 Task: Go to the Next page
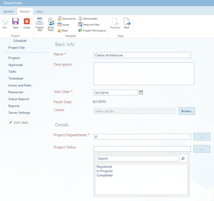point(127,23)
